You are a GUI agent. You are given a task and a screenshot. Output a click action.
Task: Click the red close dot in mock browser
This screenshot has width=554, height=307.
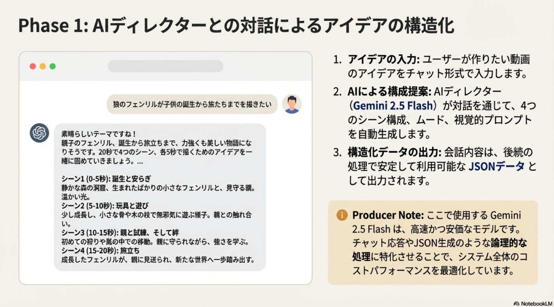[33, 66]
